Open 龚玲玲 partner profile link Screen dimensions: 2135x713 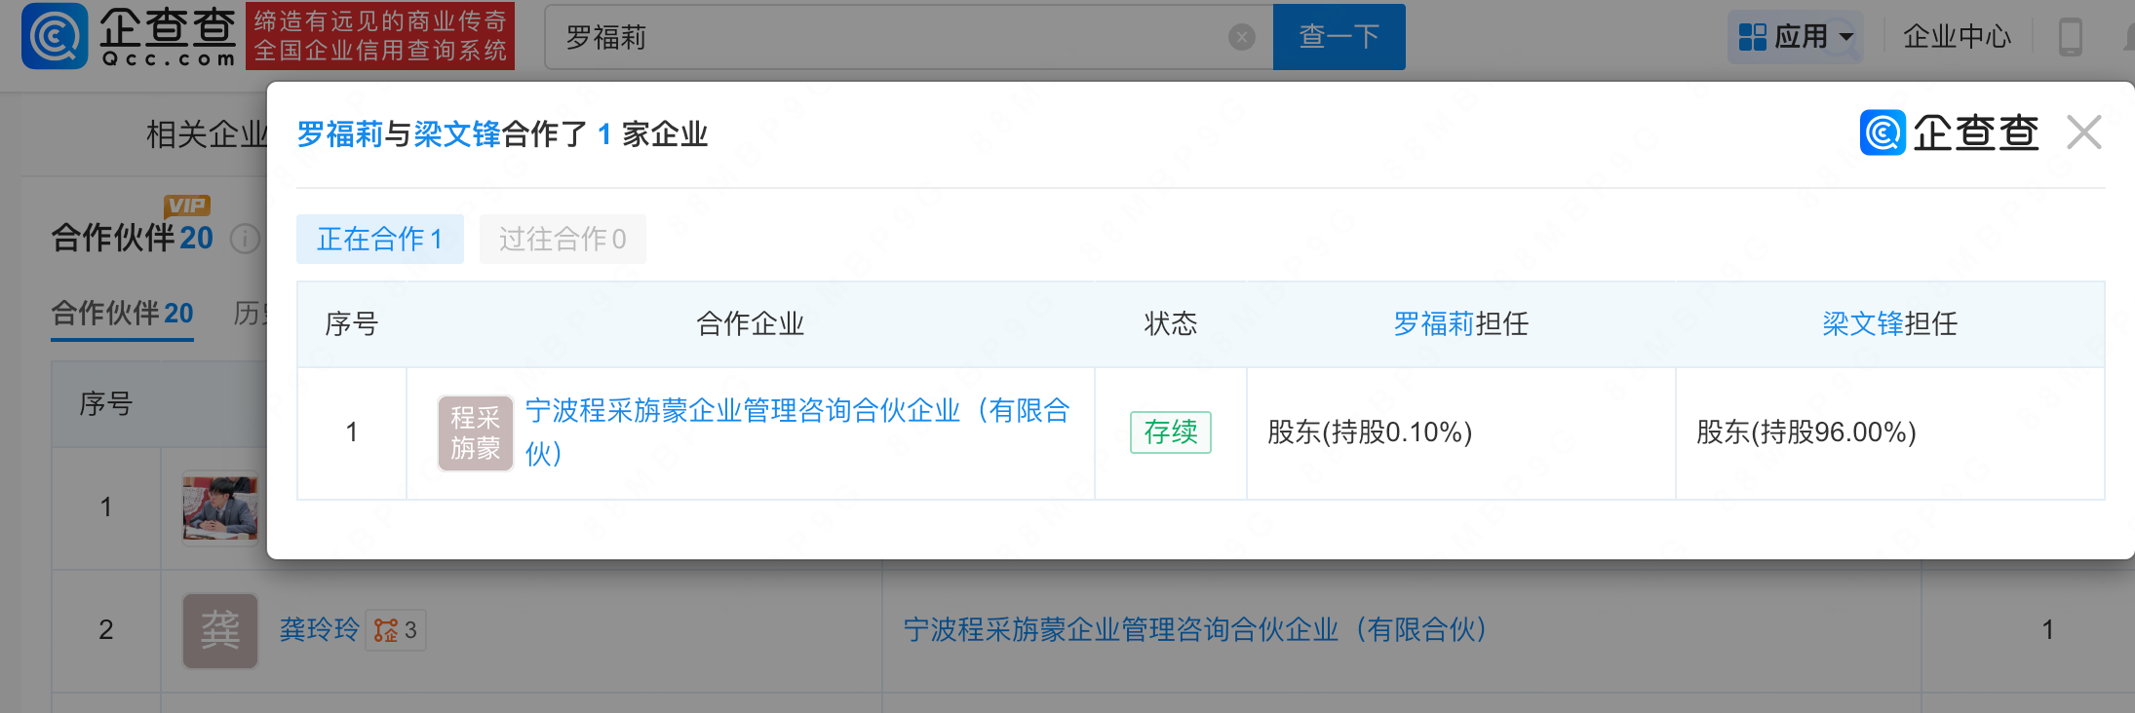319,630
